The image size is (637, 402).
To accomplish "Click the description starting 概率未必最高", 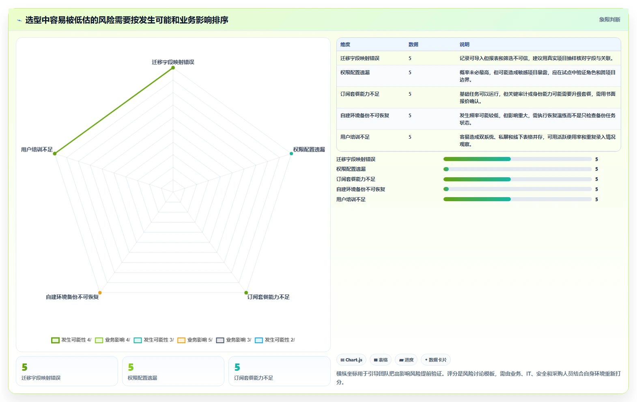I will (538, 76).
